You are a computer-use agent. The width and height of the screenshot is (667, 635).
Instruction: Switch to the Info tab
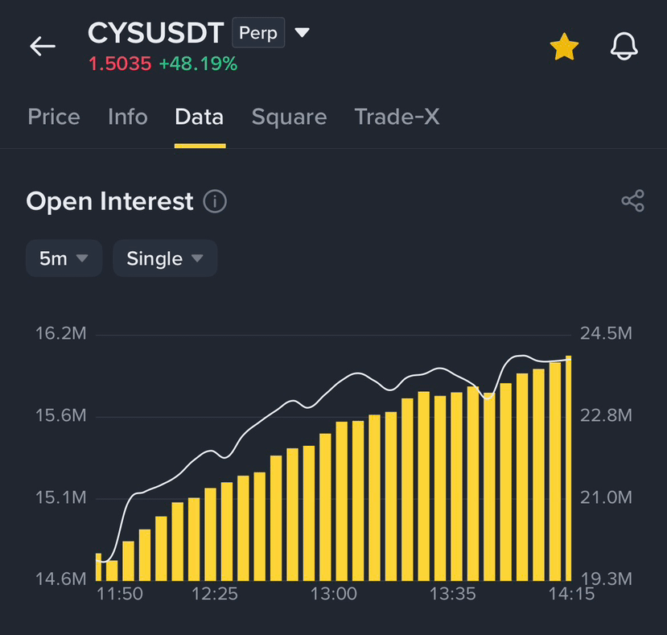[128, 117]
